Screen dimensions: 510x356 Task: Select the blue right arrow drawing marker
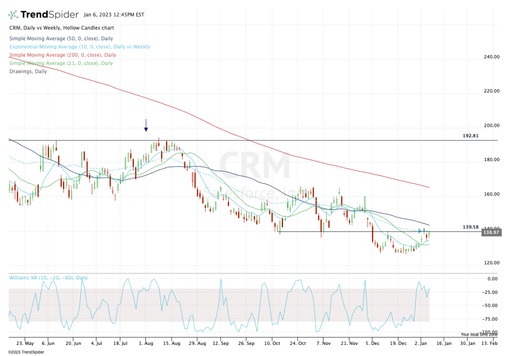tap(420, 231)
